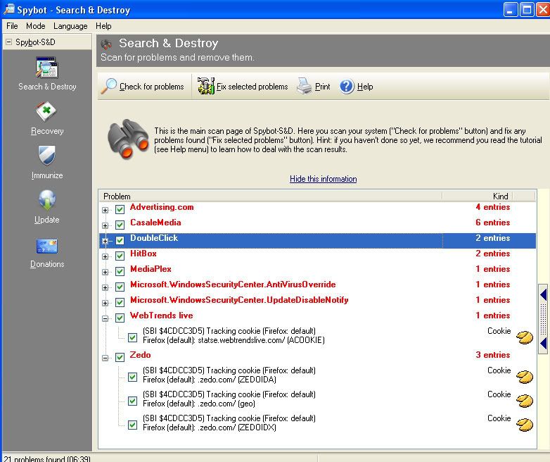Viewport: 550px width, 462px height.
Task: Click the binoculars icon in info panel
Action: click(128, 139)
